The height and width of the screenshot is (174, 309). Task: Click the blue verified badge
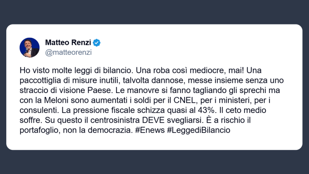(x=97, y=42)
